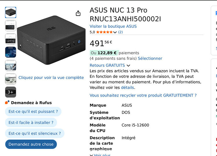Screen dimensions: 217x156
Task: Click the orange star rating
Action: tap(104, 32)
